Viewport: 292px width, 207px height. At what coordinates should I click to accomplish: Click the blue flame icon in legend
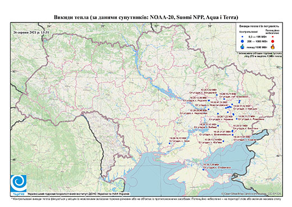point(243,47)
